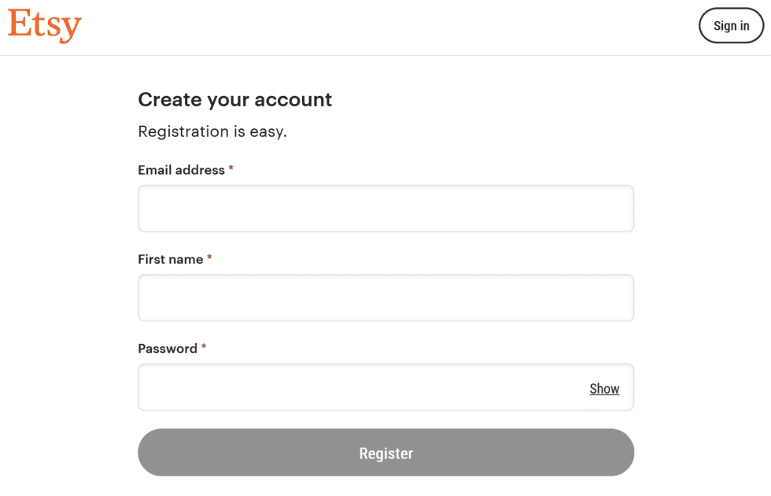Open the Sign in page
Viewport: 771px width, 496px height.
(x=731, y=26)
